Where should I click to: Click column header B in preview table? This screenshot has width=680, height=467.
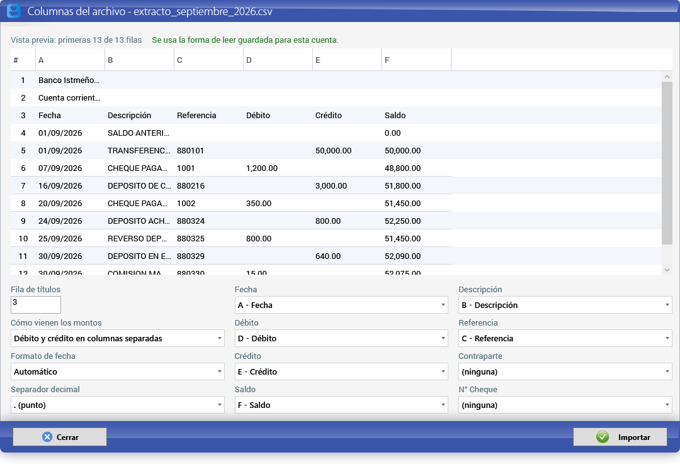(139, 60)
